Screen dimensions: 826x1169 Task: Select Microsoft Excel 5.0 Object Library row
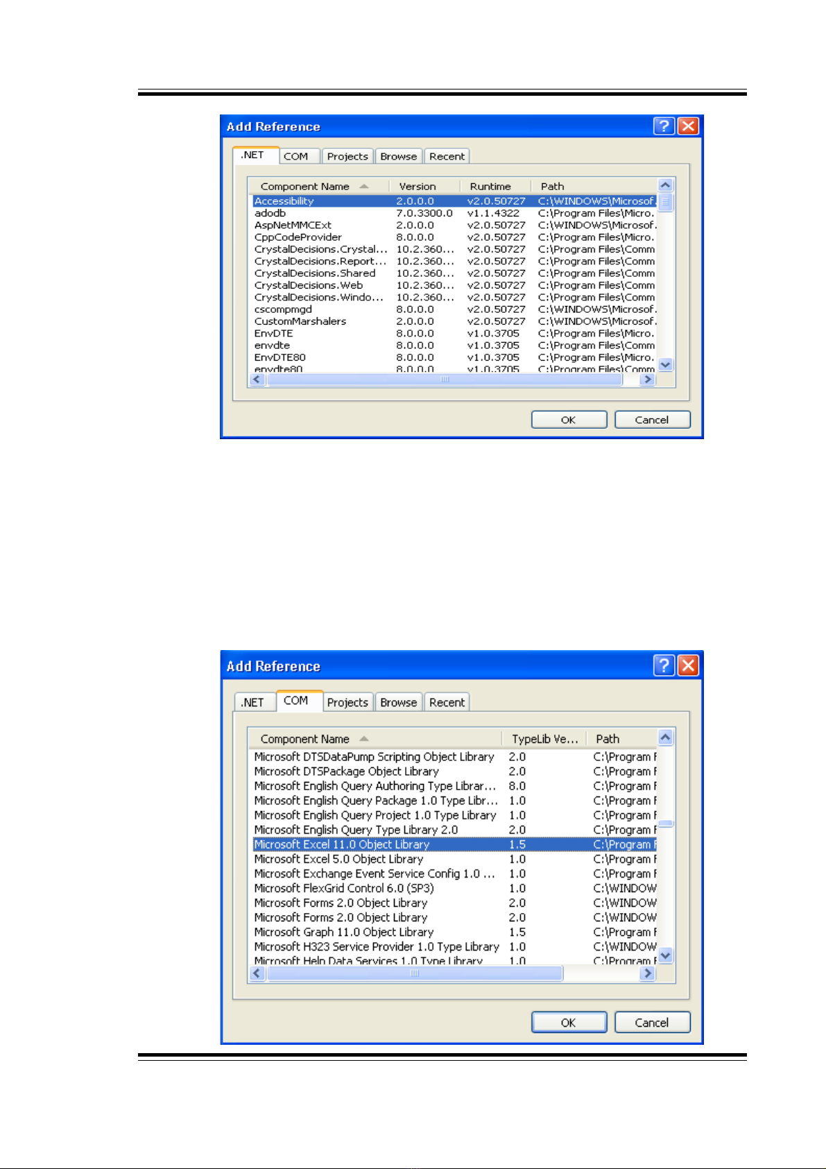(x=338, y=859)
